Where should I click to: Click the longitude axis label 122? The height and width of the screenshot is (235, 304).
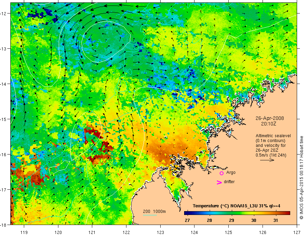coord(126,232)
